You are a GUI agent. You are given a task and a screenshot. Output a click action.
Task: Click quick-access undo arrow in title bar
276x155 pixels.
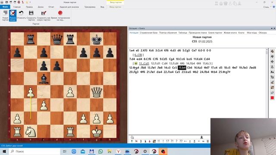[11, 2]
